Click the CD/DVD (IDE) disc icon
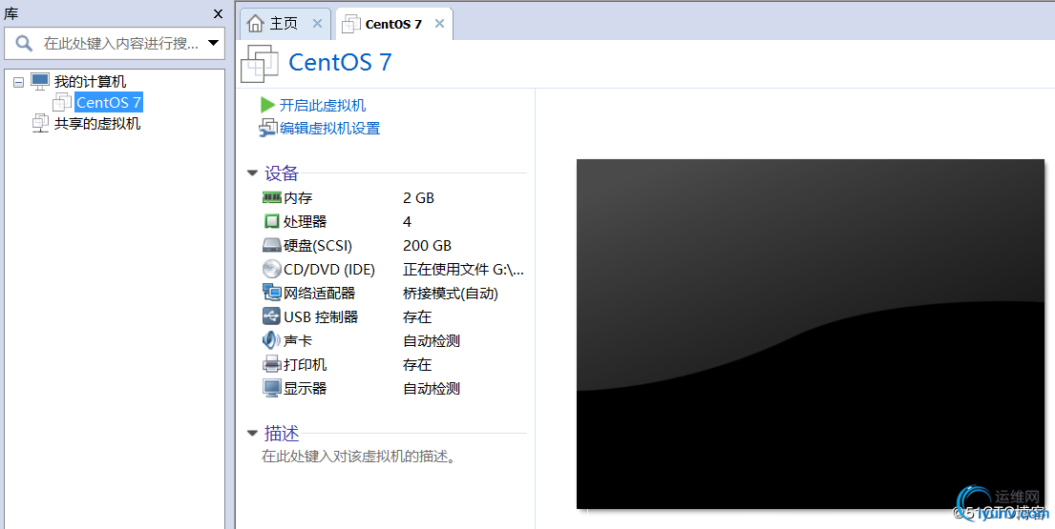1055x529 pixels. (x=271, y=269)
